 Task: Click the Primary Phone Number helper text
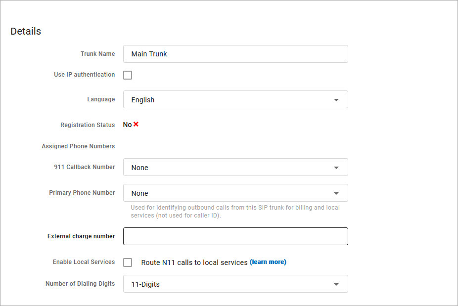tap(235, 212)
